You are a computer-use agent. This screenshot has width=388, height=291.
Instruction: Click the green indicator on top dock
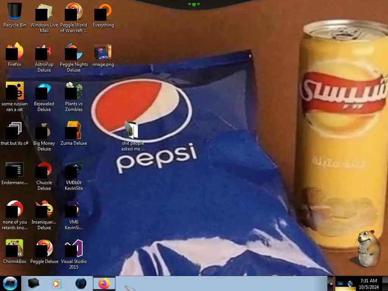point(194,4)
